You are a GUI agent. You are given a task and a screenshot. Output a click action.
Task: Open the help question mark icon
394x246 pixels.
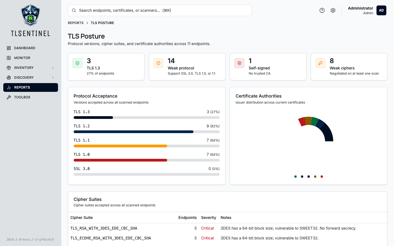click(322, 10)
